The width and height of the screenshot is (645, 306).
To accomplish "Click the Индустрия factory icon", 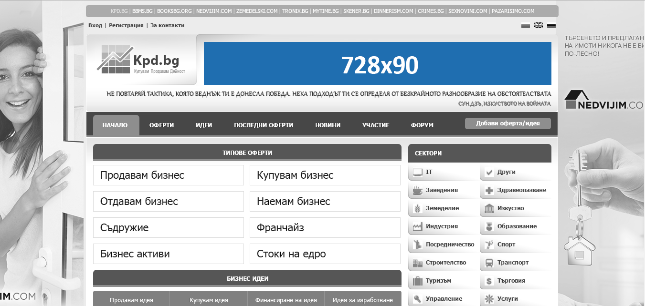I will point(418,226).
